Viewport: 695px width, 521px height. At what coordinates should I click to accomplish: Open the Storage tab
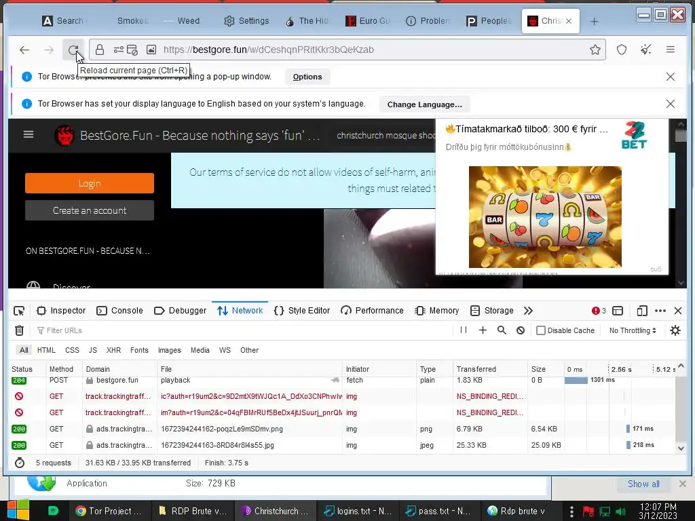point(491,311)
